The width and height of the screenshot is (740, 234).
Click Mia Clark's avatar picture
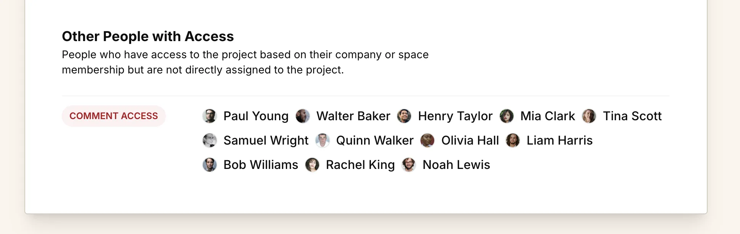[507, 116]
